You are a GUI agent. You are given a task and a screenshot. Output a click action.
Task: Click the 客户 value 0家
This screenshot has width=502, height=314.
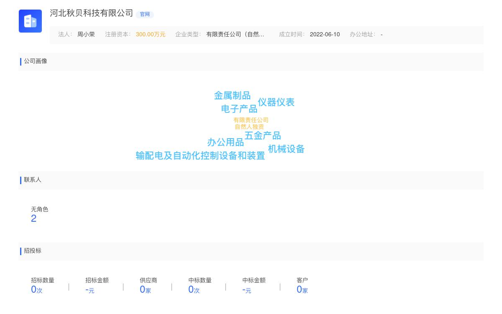[302, 290]
